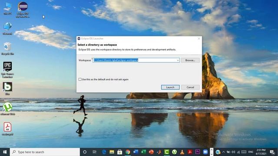Click the Browse... button
278x156 pixels.
tap(190, 60)
